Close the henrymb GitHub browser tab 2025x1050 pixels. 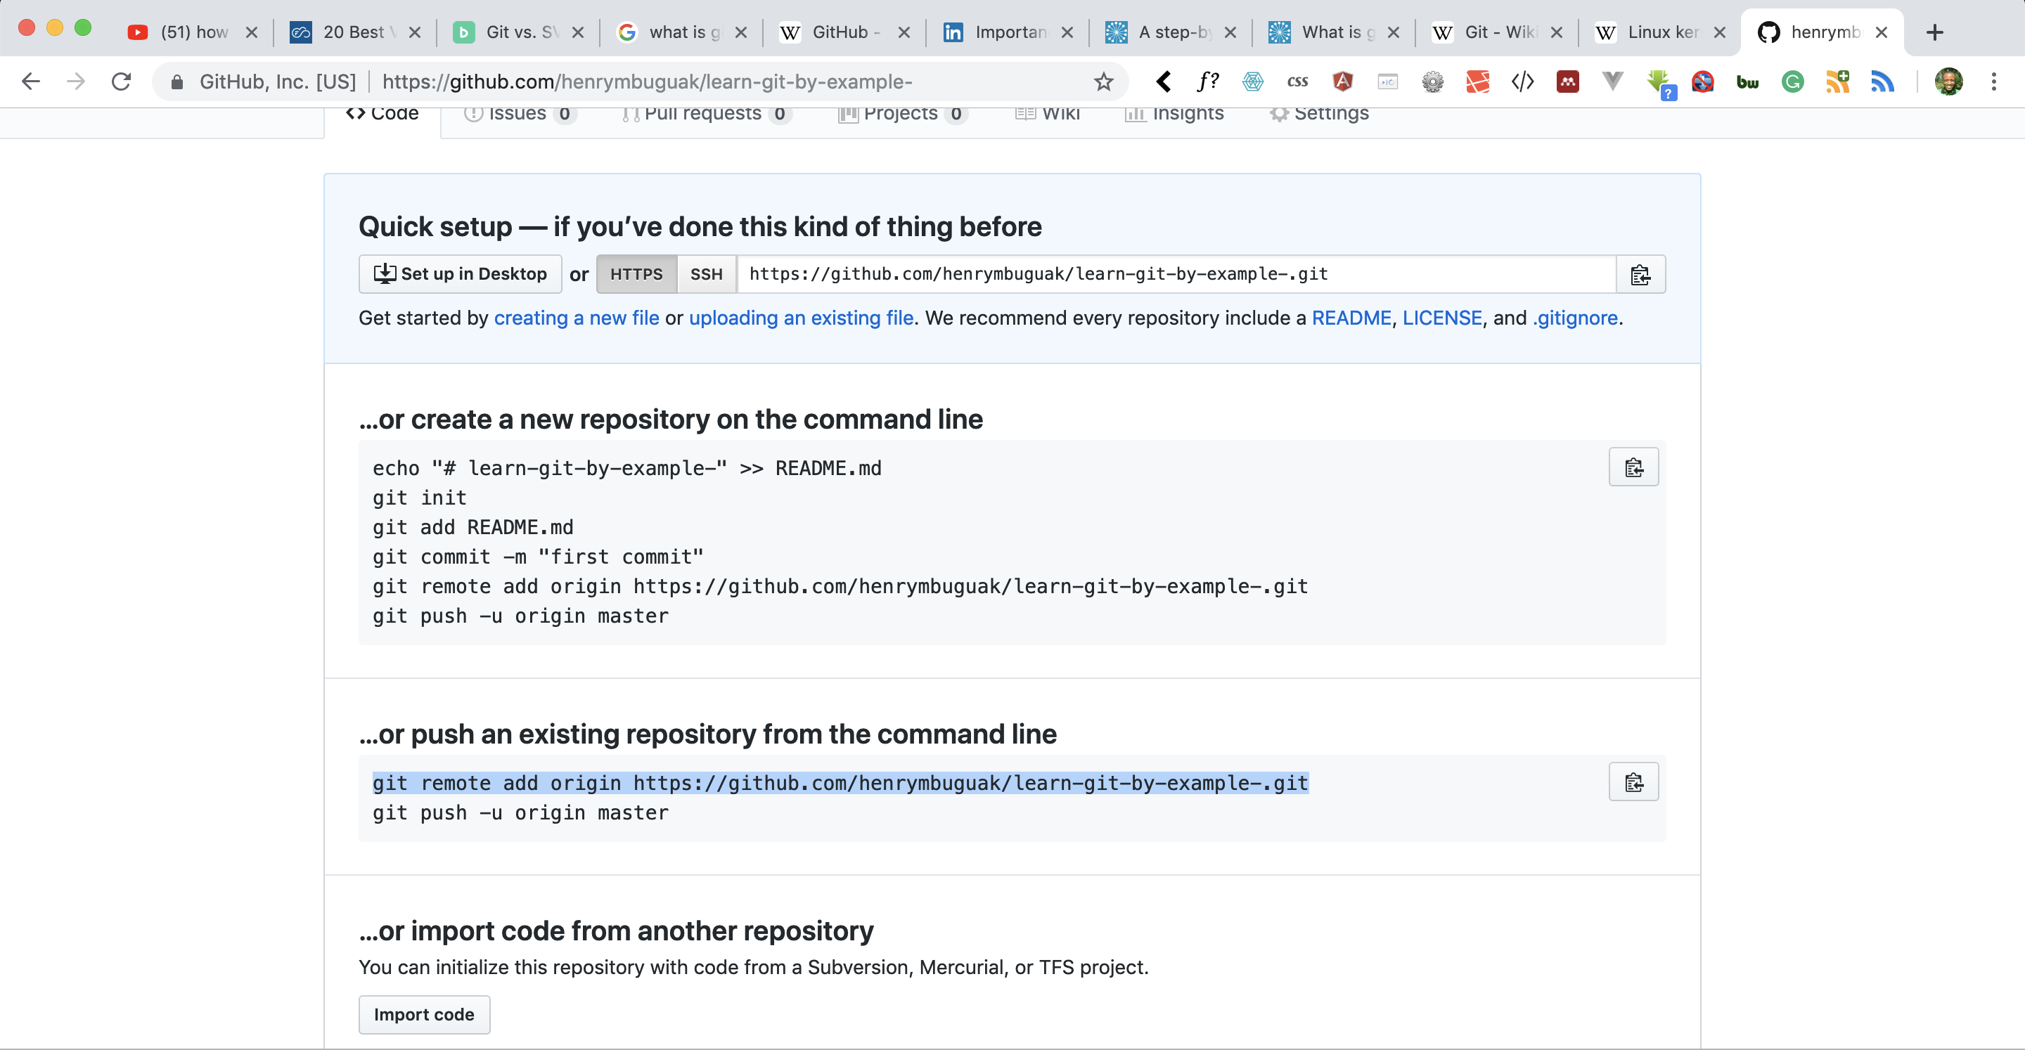coord(1881,32)
